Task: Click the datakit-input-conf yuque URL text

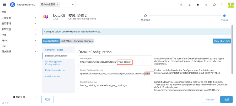Action: [x=187, y=73]
